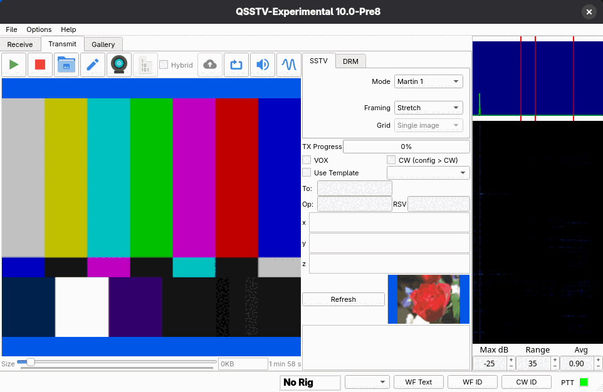
Task: Increase Max dB with plus stepper
Action: coord(511,359)
